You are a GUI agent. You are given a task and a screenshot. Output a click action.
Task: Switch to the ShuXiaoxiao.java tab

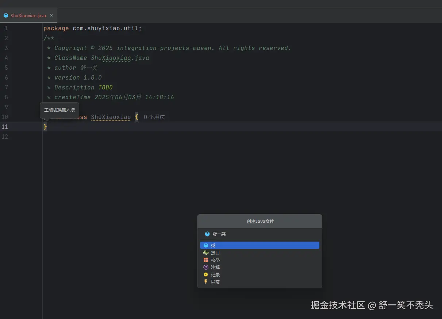(28, 16)
